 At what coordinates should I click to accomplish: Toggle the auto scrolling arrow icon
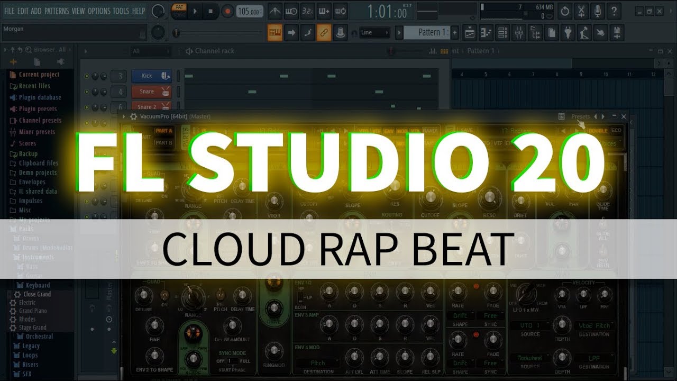click(291, 32)
